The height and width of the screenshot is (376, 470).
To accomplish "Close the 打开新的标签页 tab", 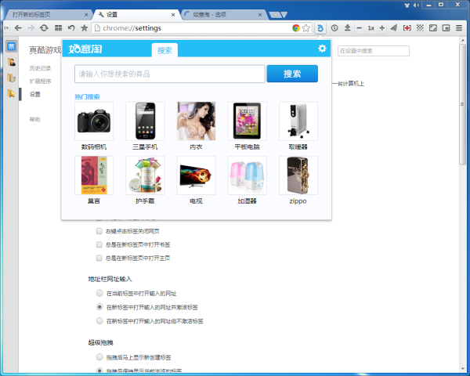I will [86, 14].
